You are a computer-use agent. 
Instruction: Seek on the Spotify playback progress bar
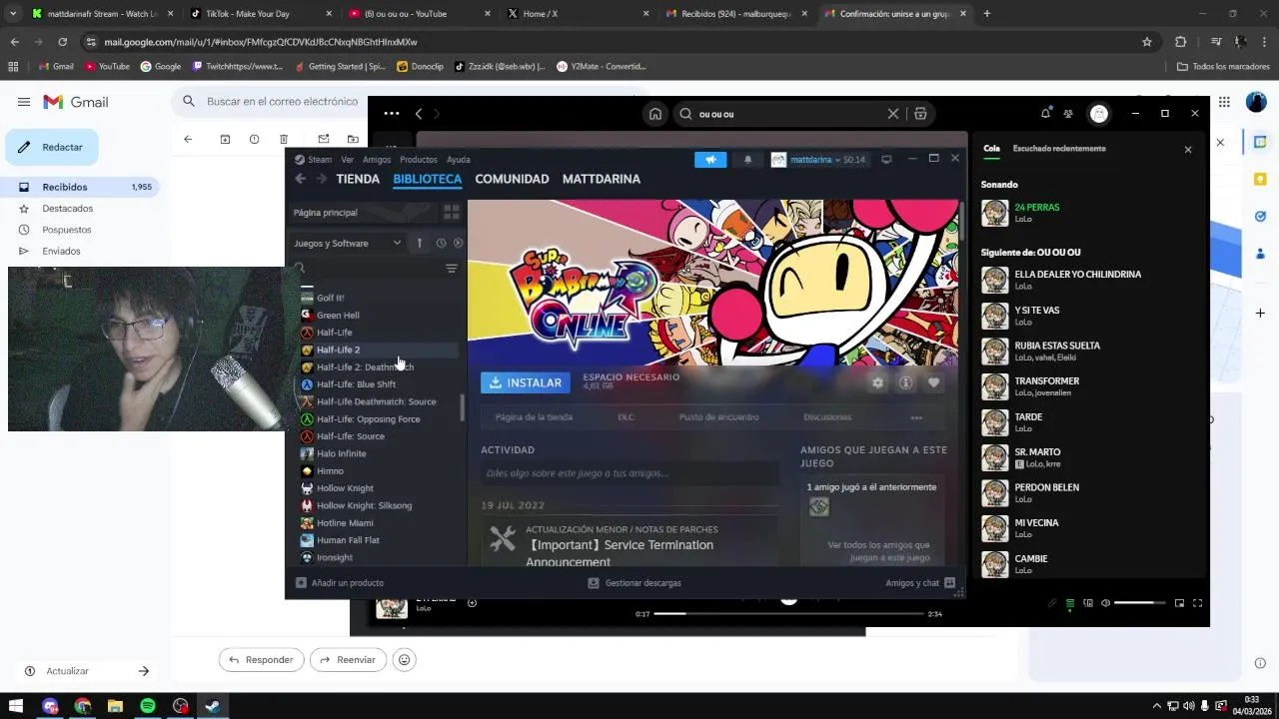coord(788,613)
